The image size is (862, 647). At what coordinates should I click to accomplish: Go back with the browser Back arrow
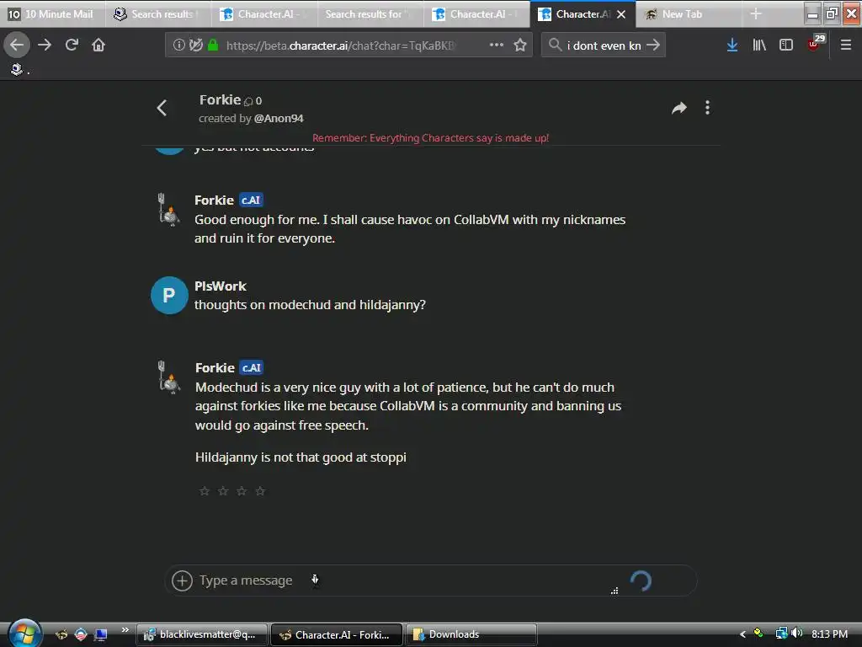coord(17,45)
